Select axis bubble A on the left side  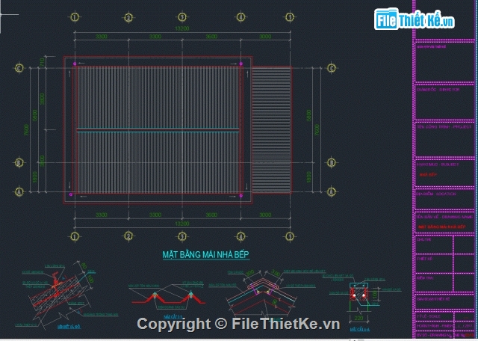click(19, 191)
